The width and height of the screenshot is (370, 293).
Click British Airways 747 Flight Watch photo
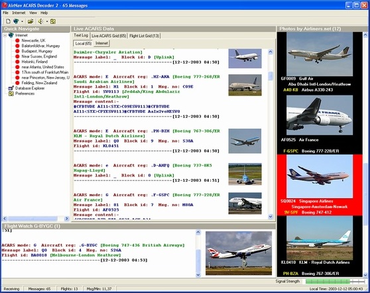click(x=239, y=253)
